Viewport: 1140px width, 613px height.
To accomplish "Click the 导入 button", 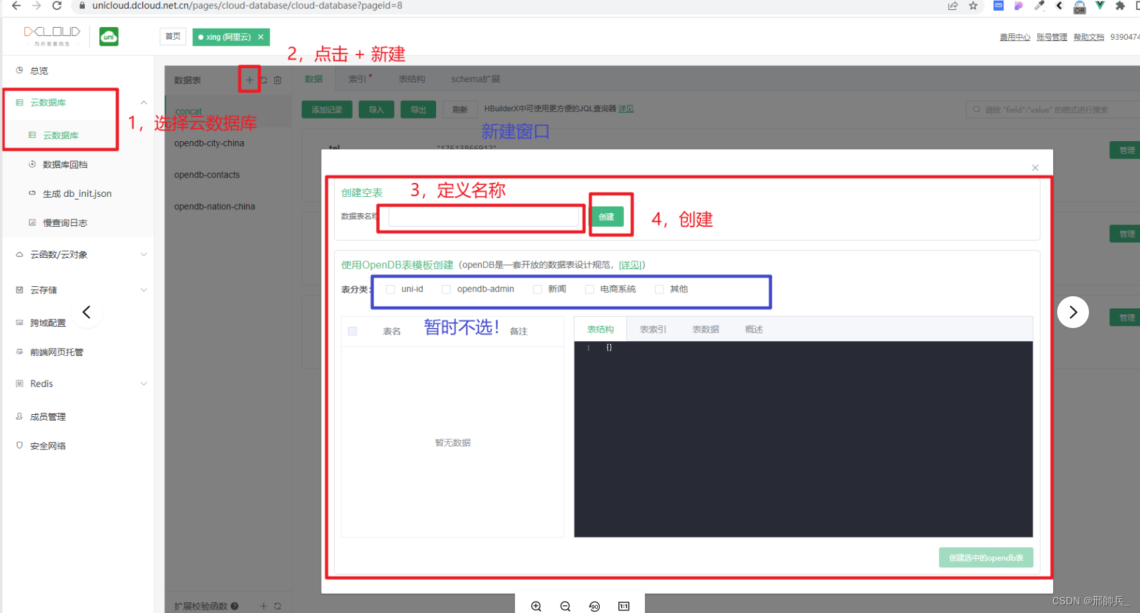I will (x=376, y=109).
